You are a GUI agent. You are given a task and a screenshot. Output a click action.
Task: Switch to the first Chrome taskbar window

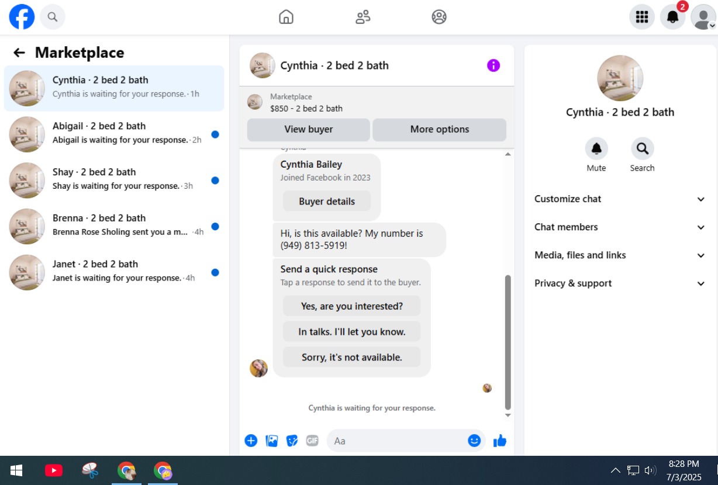click(126, 470)
